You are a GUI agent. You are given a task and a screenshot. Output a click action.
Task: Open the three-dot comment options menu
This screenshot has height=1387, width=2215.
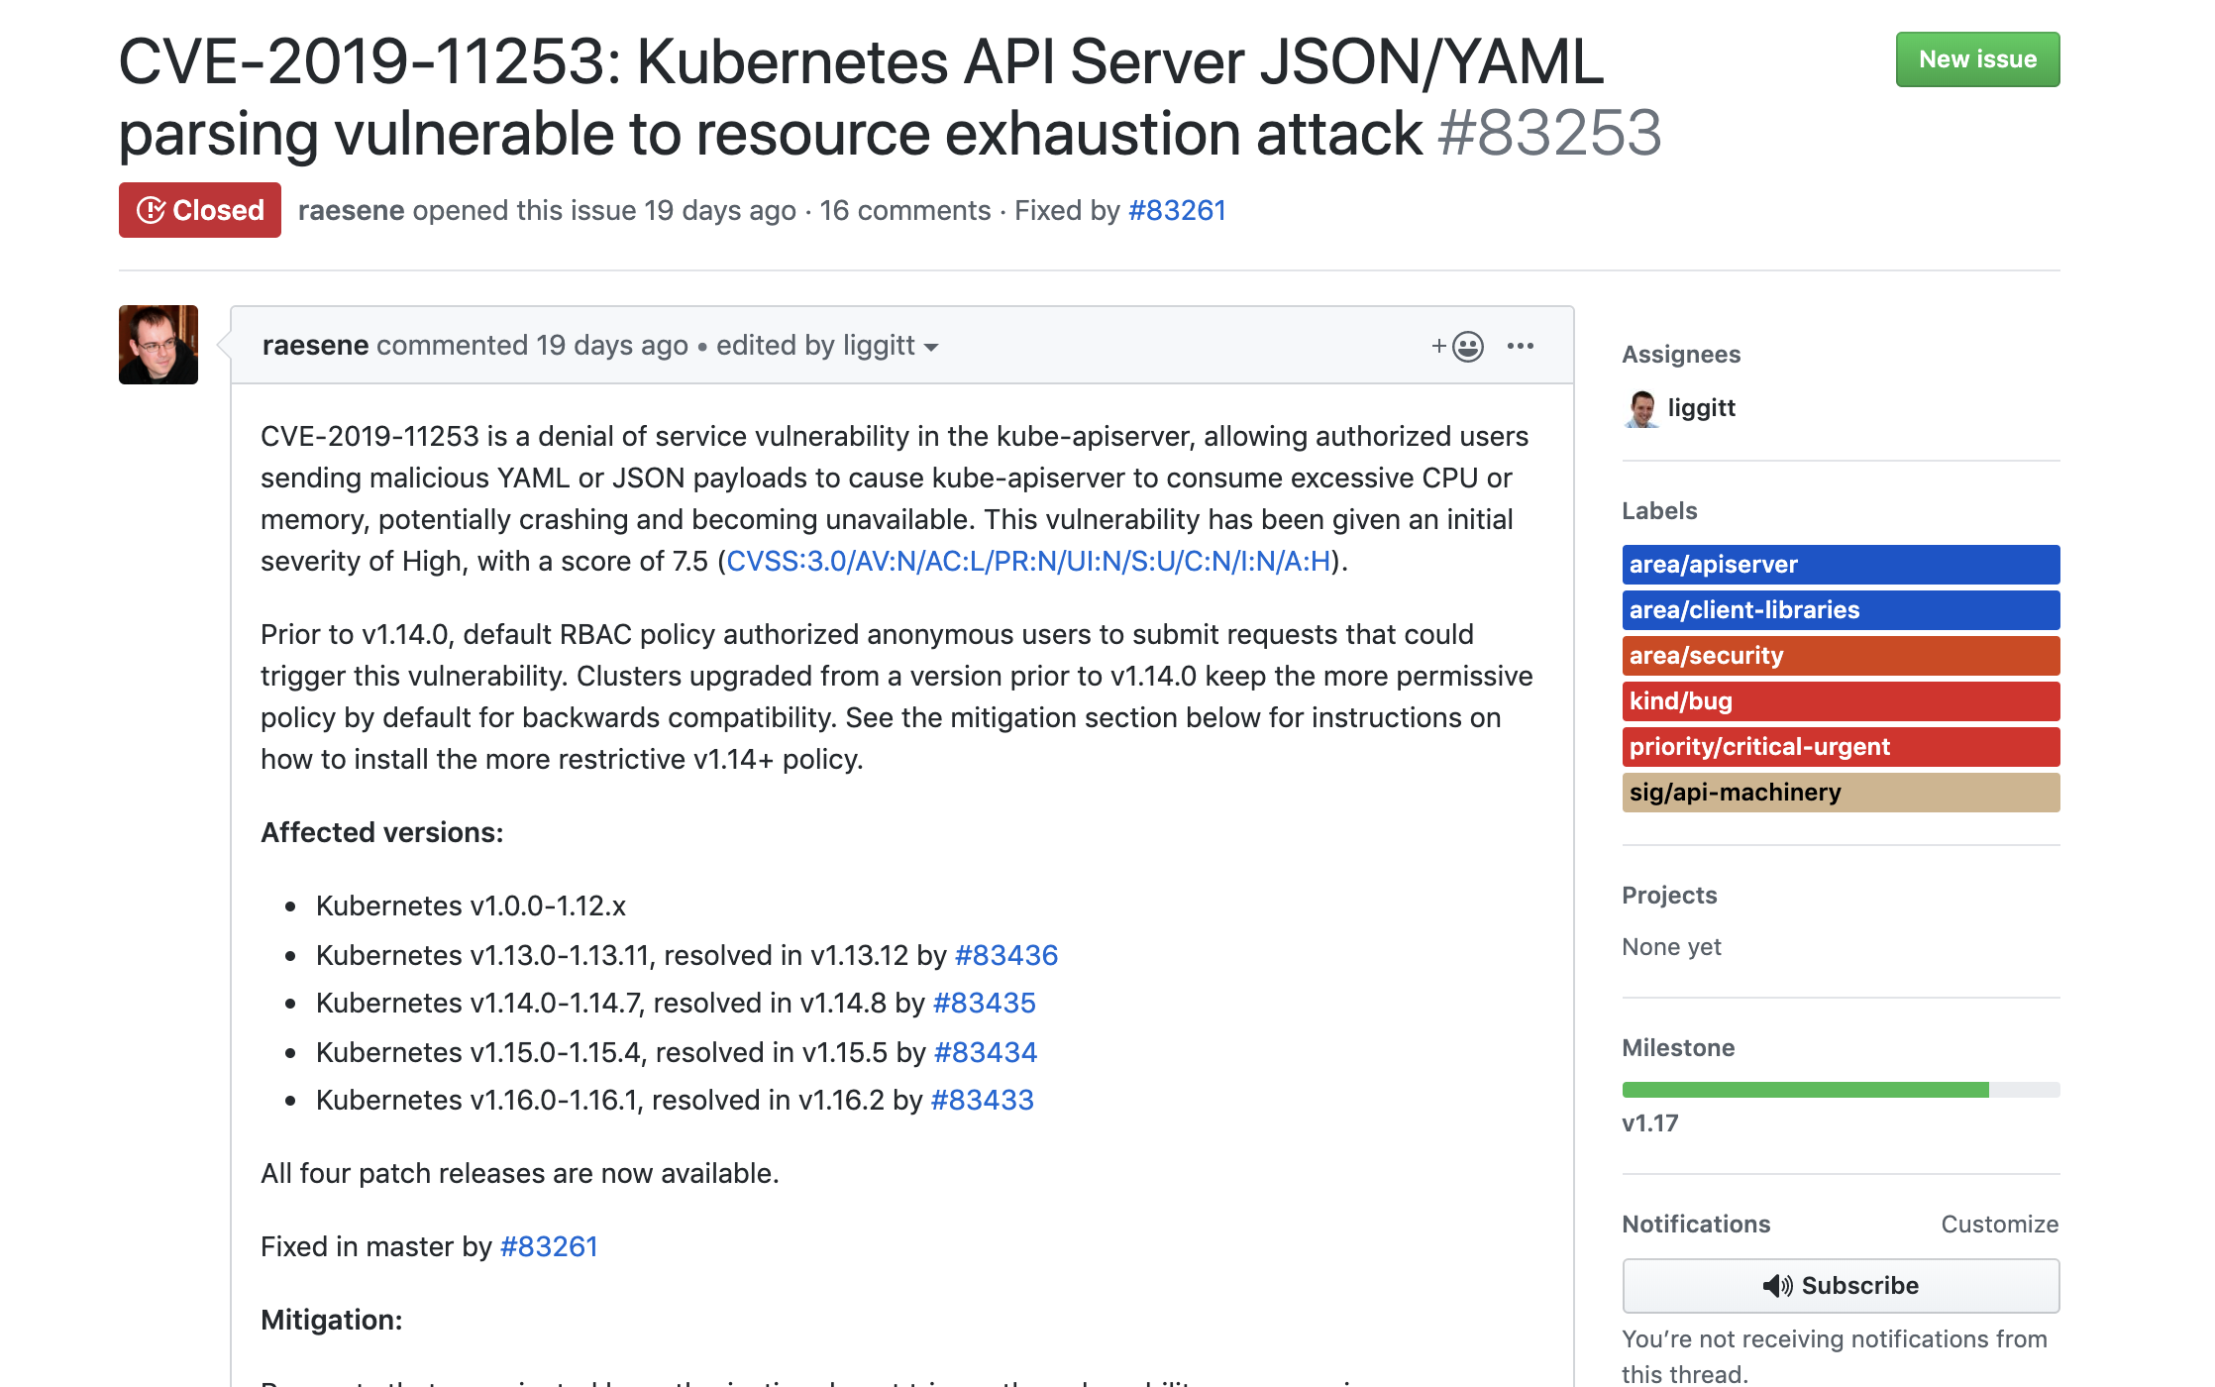coord(1520,346)
